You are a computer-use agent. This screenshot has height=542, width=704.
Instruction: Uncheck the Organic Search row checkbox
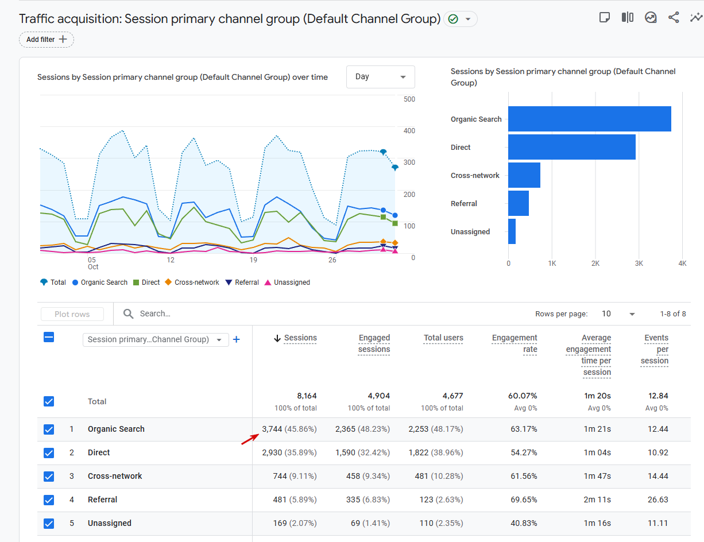(x=49, y=429)
